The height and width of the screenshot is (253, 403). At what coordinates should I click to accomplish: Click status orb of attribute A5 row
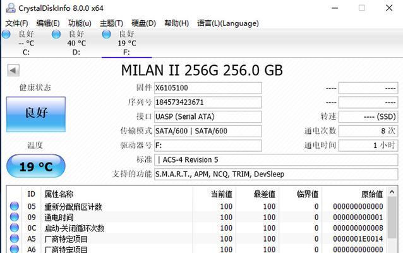15,238
